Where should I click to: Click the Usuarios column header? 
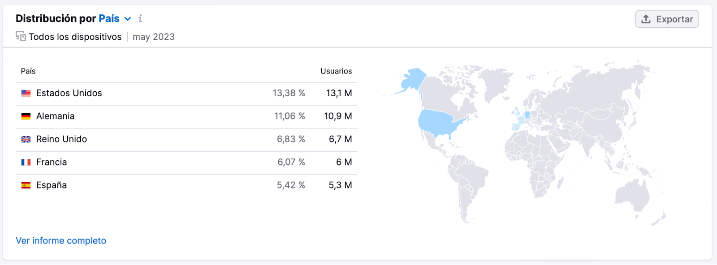(x=336, y=71)
